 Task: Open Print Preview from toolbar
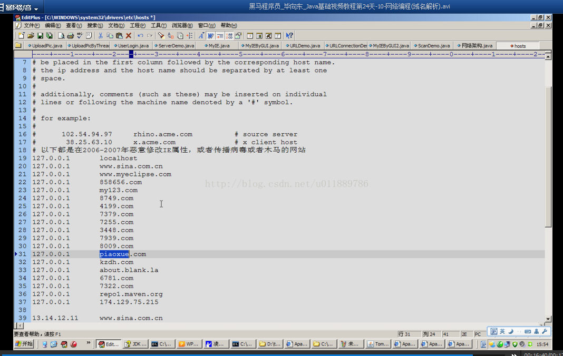click(x=61, y=35)
